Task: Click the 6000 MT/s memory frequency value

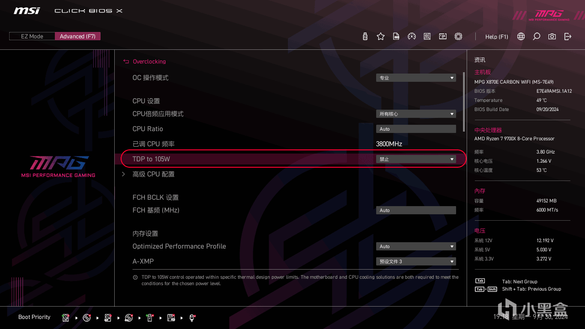Action: [548, 210]
